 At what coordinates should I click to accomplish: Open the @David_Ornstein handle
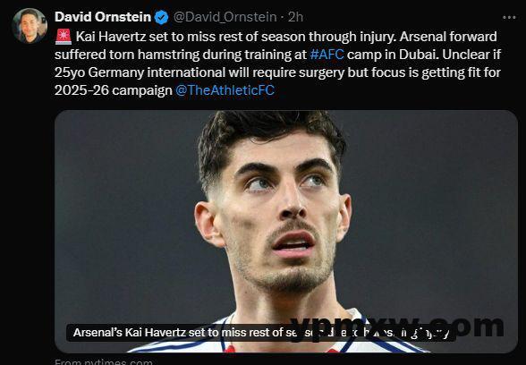(x=225, y=17)
